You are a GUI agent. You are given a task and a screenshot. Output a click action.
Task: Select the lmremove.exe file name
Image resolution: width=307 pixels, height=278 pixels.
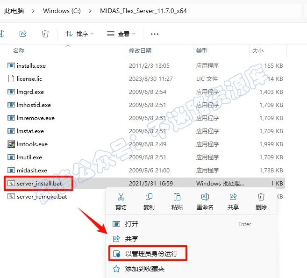36,118
